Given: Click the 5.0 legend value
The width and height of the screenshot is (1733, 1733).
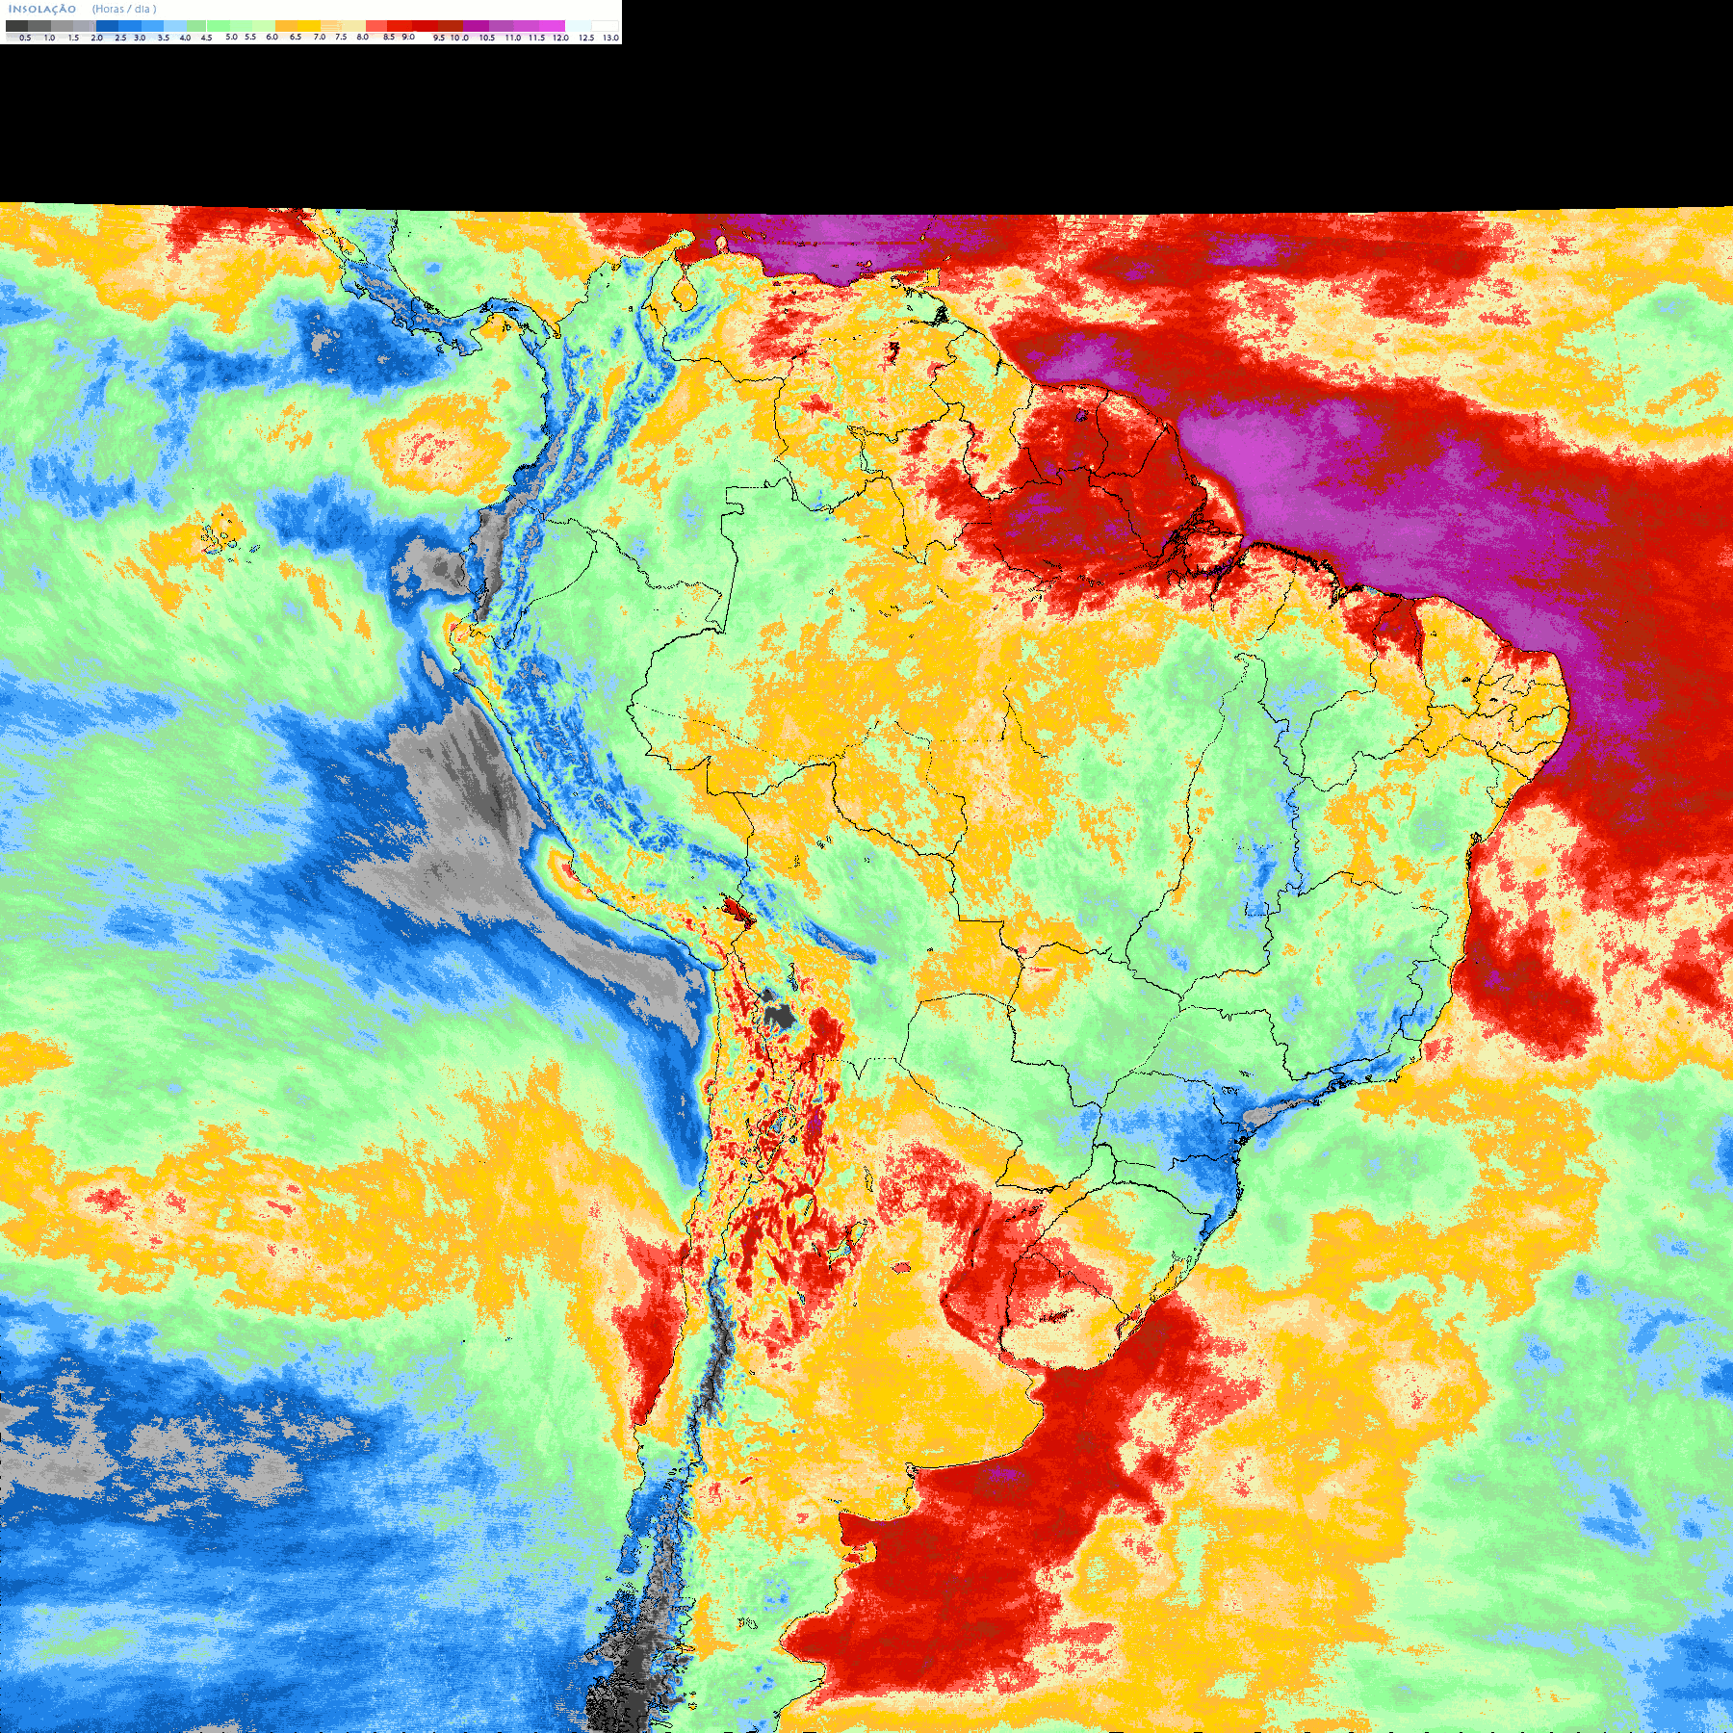Looking at the screenshot, I should click(x=231, y=37).
